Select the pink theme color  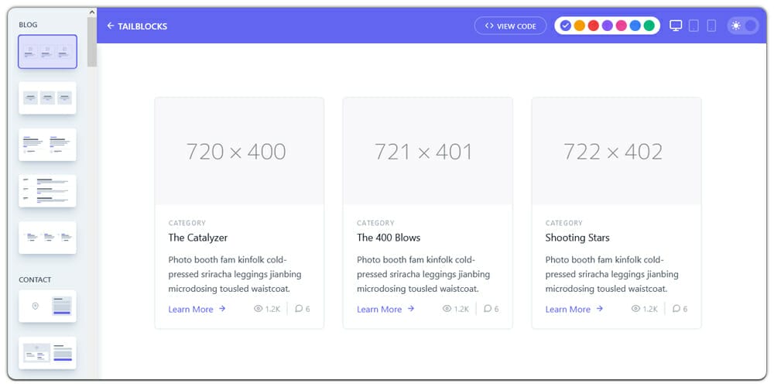click(622, 26)
